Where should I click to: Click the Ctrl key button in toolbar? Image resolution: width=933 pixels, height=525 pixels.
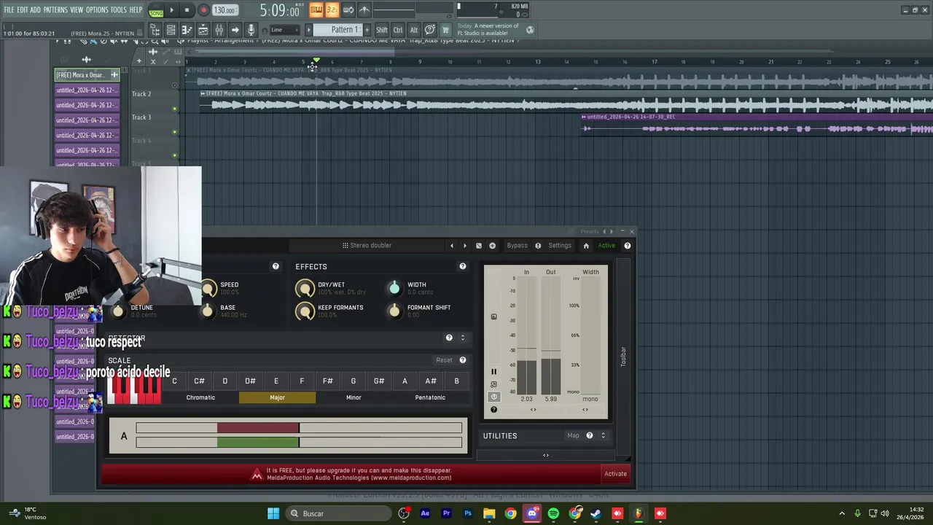[398, 30]
